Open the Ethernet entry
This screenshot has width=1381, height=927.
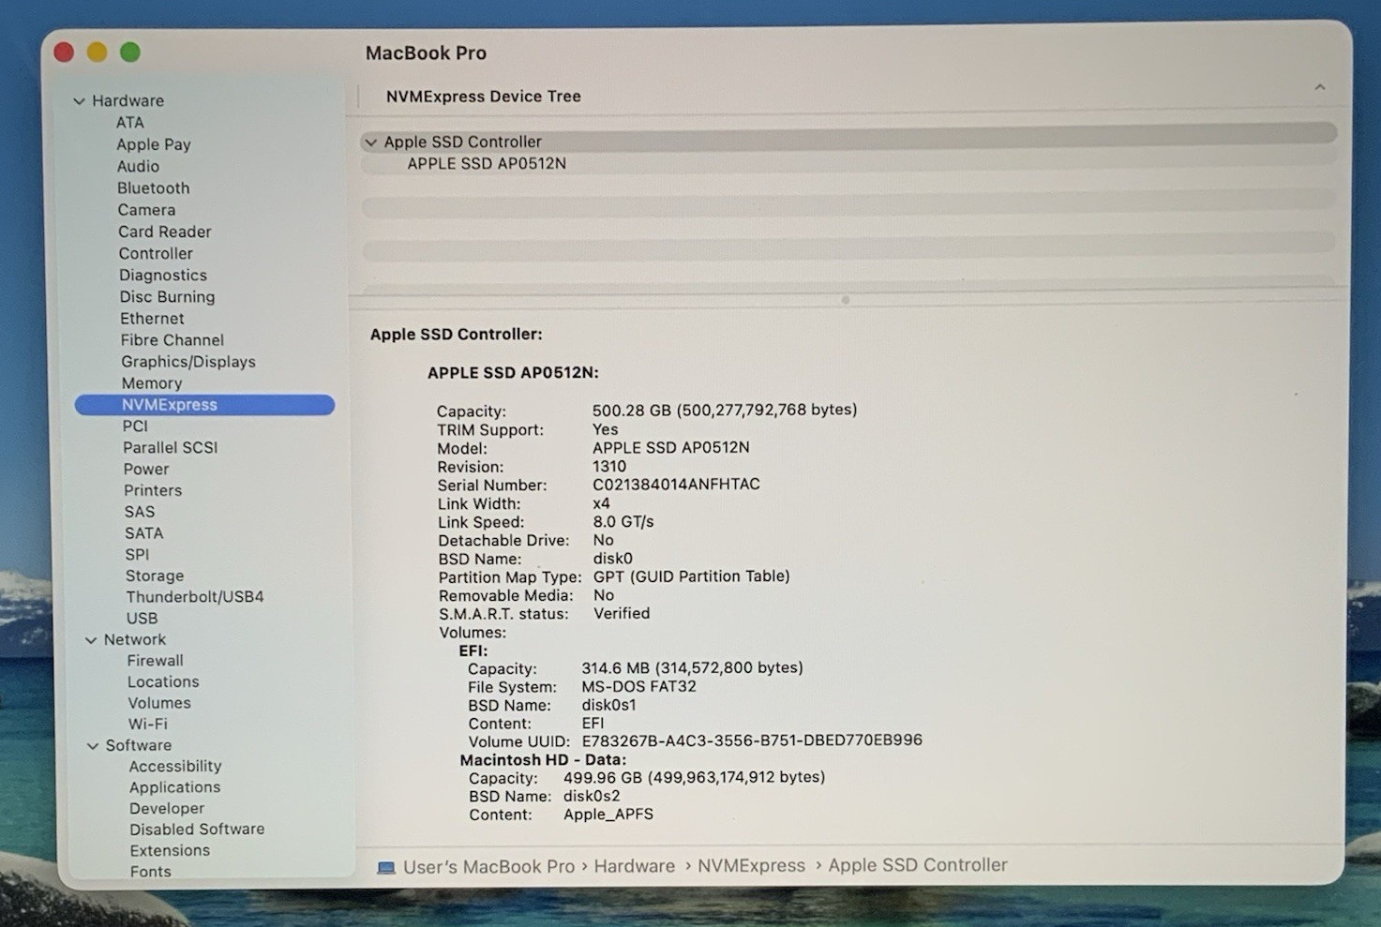coord(152,318)
